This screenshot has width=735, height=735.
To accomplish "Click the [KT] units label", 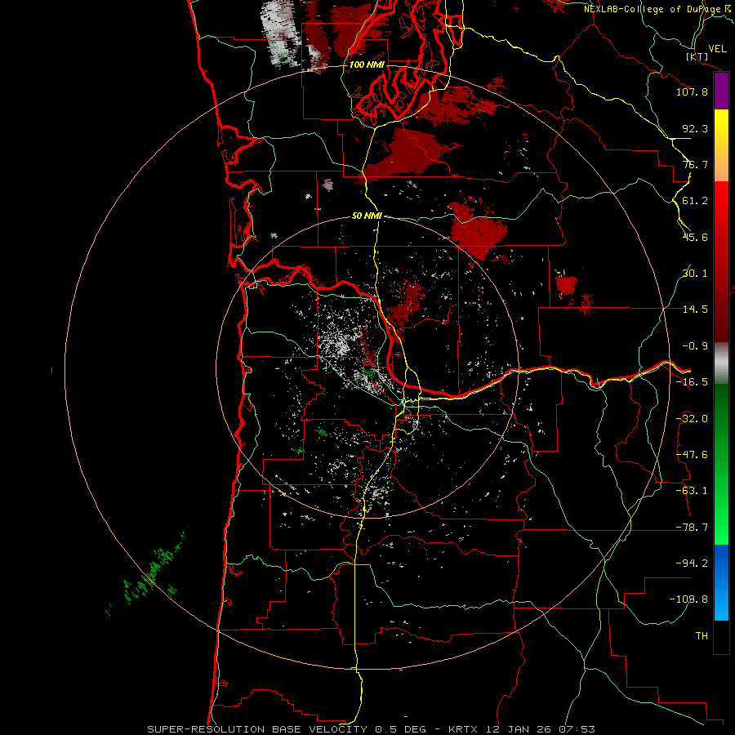I will (697, 56).
